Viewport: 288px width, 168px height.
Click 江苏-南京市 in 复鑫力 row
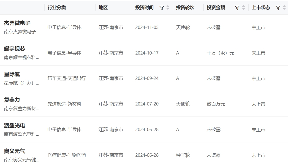pyautogui.click(x=111, y=104)
